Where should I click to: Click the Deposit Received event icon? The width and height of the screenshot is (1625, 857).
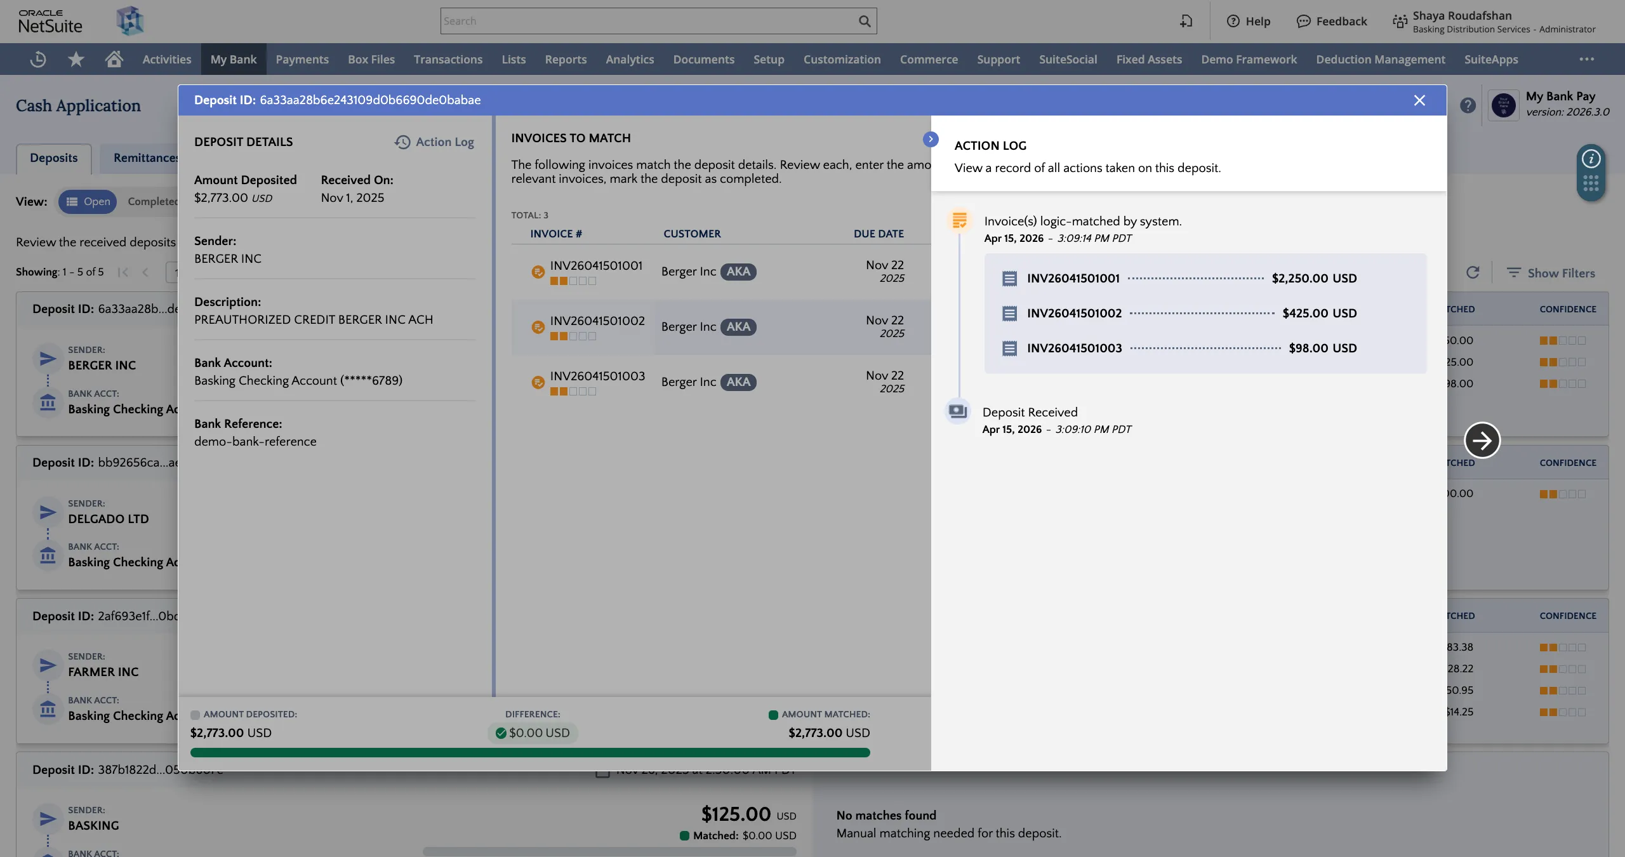point(958,411)
